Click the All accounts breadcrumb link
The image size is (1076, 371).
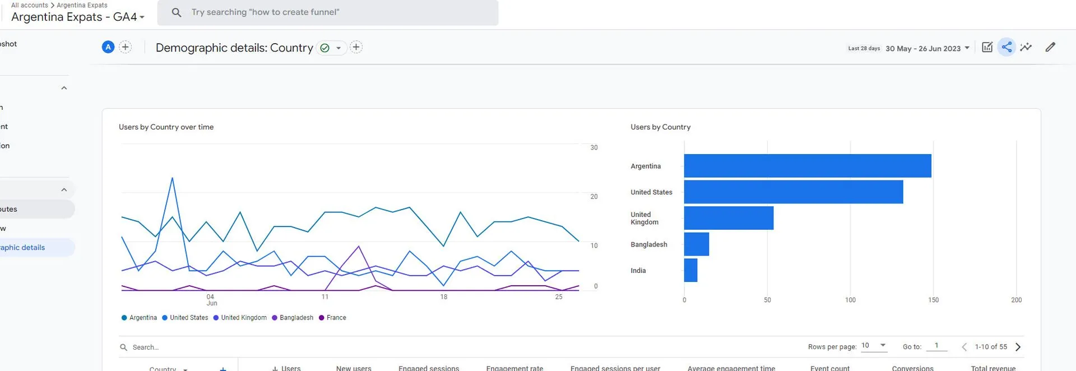click(x=30, y=5)
